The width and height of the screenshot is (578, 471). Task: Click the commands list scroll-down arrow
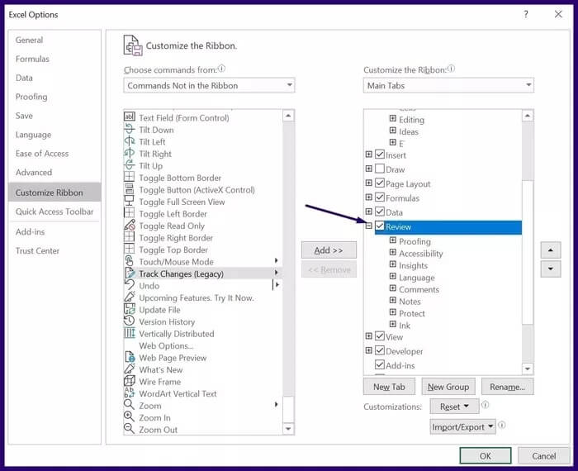[288, 429]
